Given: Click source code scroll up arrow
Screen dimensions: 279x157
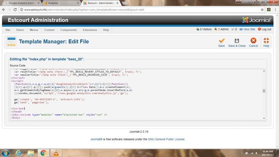Looking at the screenshot, I should (x=264, y=71).
